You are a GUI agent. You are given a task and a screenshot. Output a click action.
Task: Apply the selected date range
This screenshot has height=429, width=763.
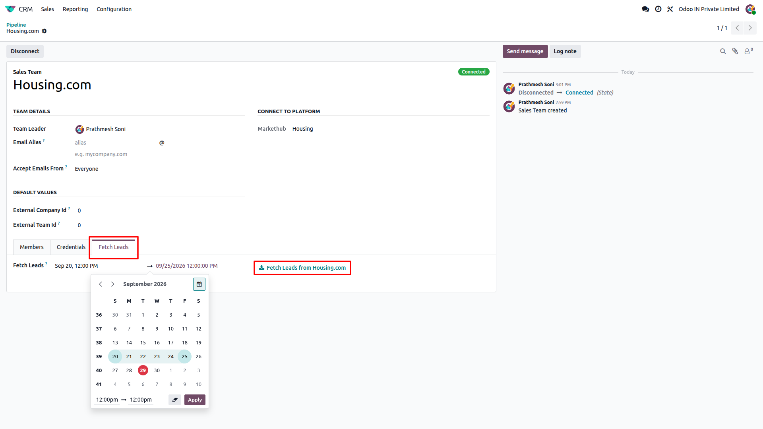(195, 400)
